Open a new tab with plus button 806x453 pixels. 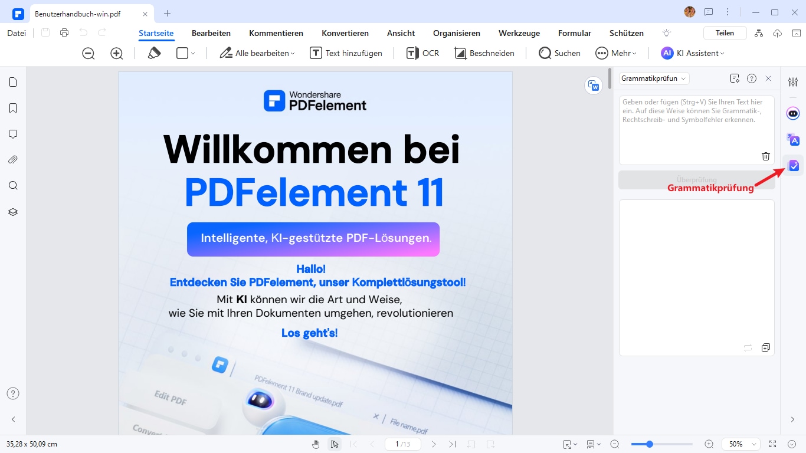168,13
